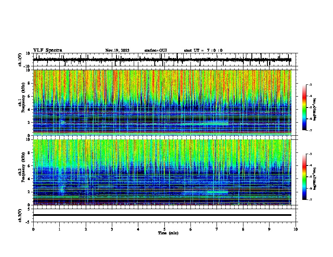
Task: Click the time axis tick label '0'
Action: tap(33, 229)
